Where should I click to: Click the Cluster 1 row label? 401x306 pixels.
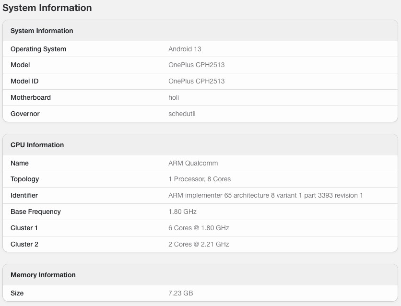[x=24, y=228]
